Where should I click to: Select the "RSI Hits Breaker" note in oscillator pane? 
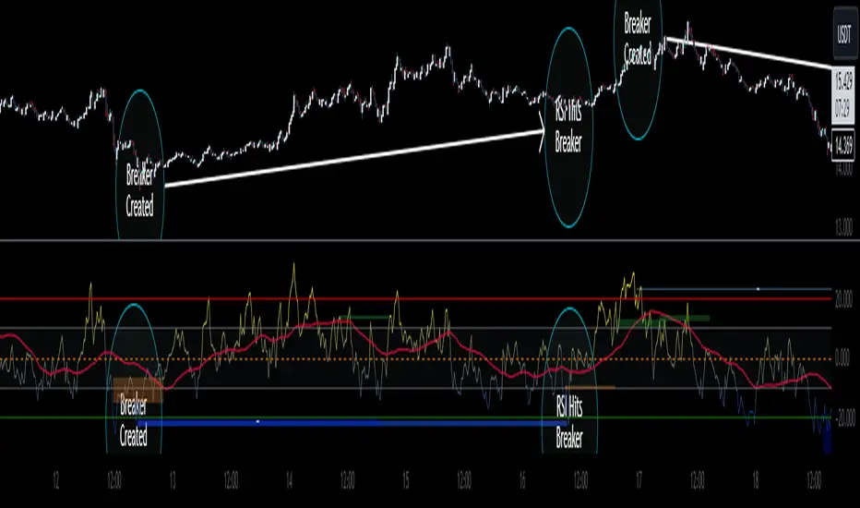(x=569, y=423)
